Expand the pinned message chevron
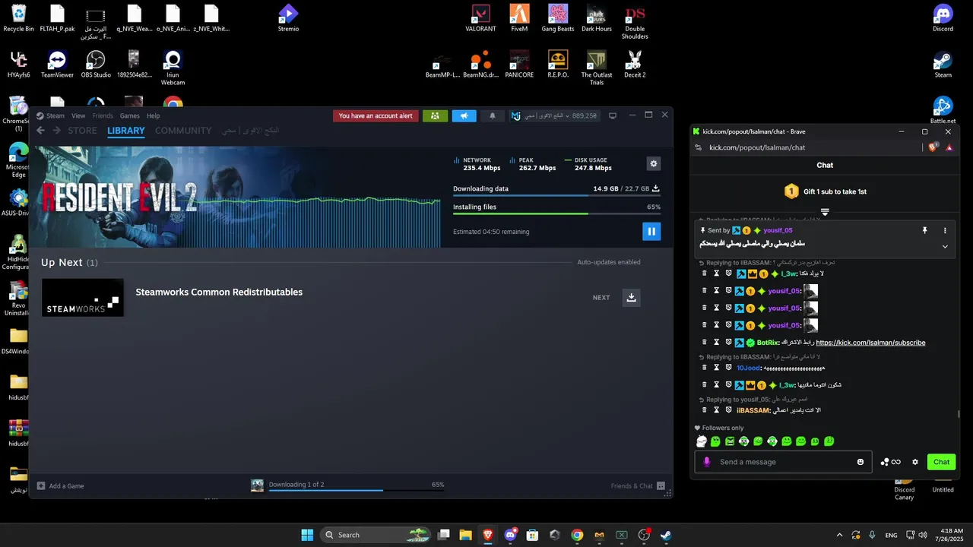 (x=945, y=246)
